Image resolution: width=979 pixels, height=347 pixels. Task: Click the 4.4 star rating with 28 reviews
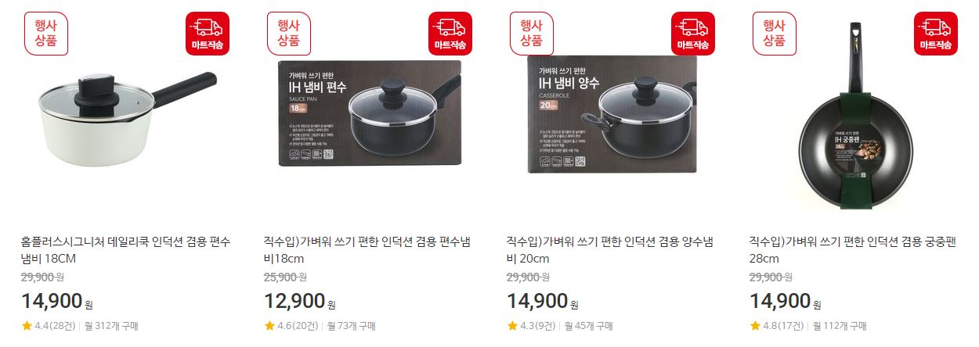[x=48, y=326]
